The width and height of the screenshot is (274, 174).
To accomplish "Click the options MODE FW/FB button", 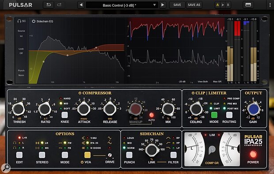I will pos(65,155).
